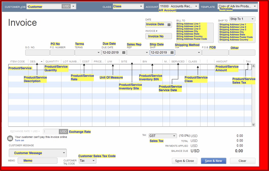
Task: Expand the GST tax dropdown
Action: point(174,136)
